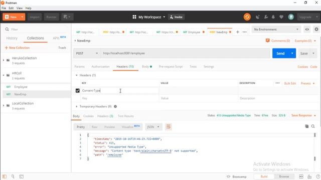Copy response body to clipboard
Viewport: 321px width, 180px height.
coord(306,126)
